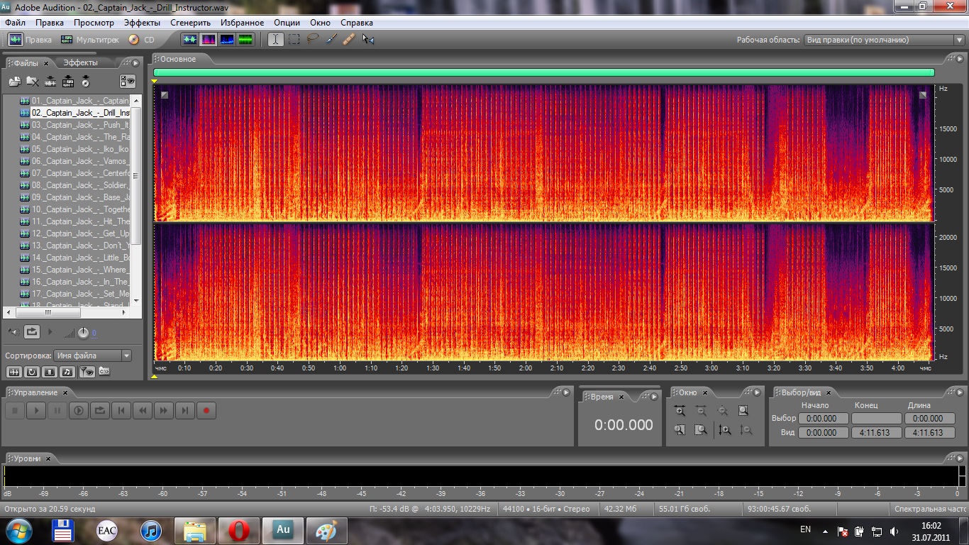Click the Play transport button

tap(36, 410)
